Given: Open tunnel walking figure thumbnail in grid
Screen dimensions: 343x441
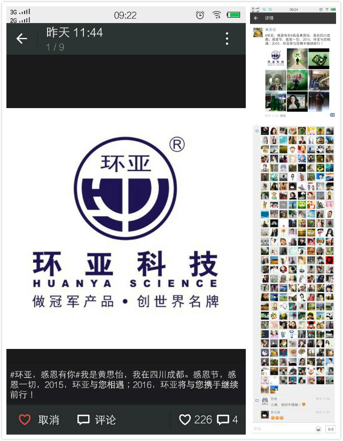Looking at the screenshot, I should point(297,58).
